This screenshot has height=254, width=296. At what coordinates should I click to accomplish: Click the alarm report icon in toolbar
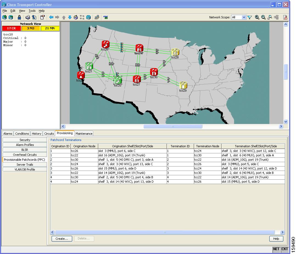click(286, 17)
